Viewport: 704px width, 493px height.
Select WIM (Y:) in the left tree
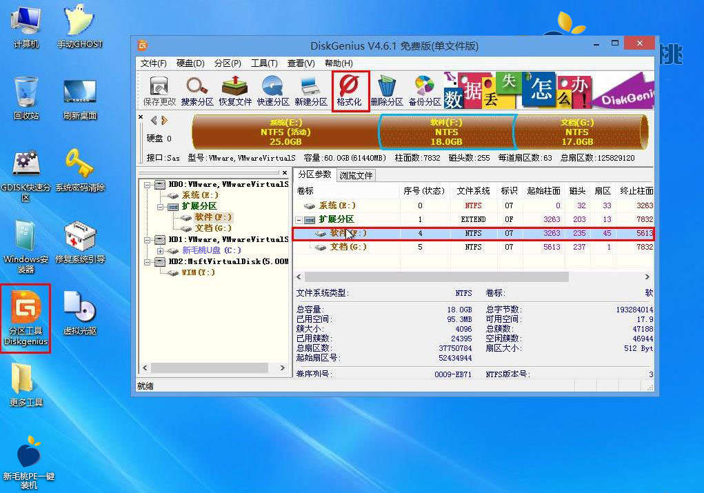tap(198, 272)
